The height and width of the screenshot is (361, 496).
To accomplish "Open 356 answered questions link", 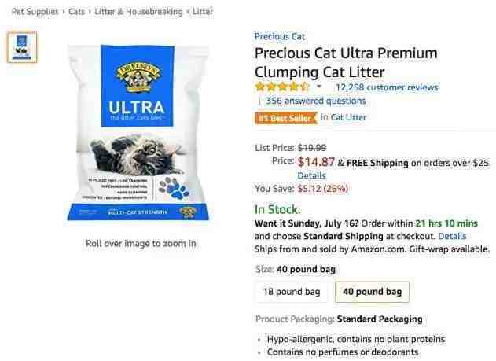I will coord(316,101).
